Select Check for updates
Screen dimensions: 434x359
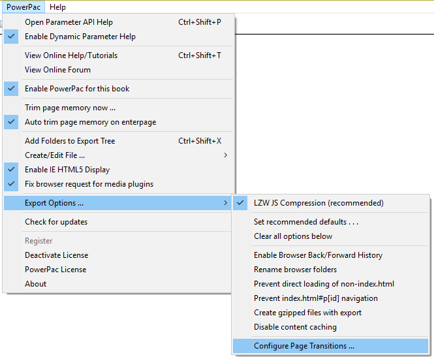[118, 222]
